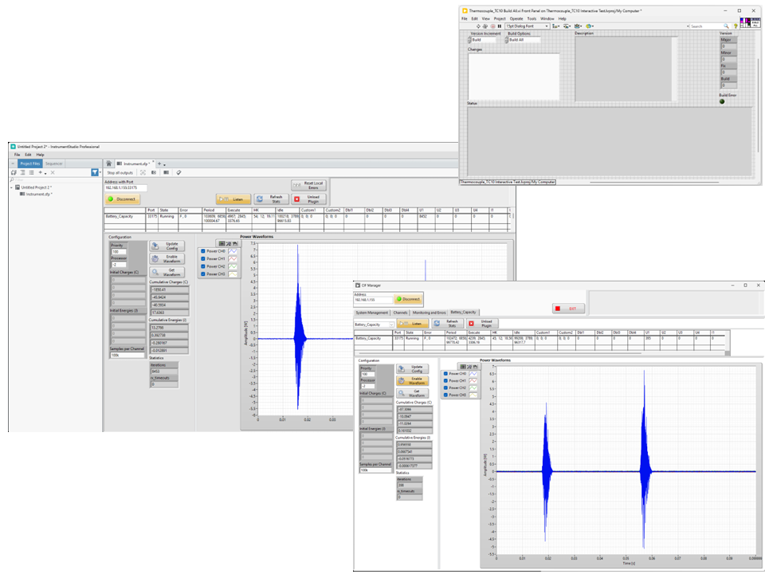
Task: Open the search dropdown arrow in LabVIEW toolbar
Action: click(688, 26)
